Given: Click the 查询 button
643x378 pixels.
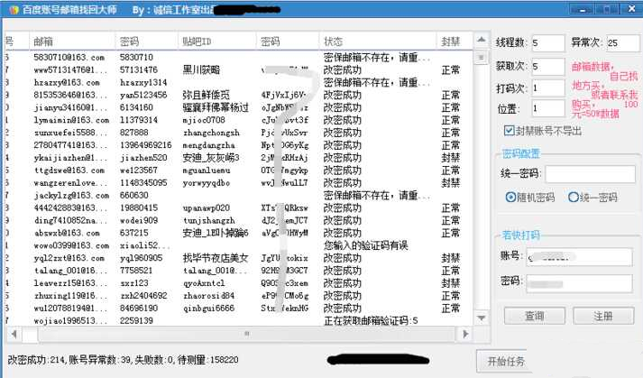Looking at the screenshot, I should [x=535, y=316].
